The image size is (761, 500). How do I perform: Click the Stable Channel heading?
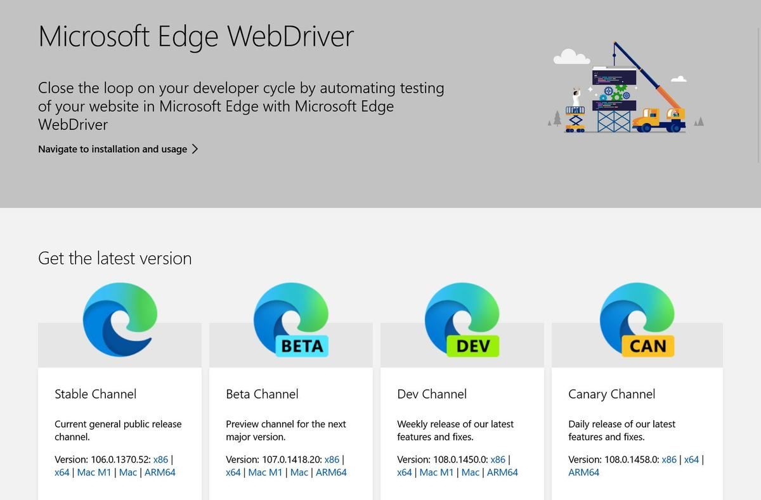(x=96, y=394)
